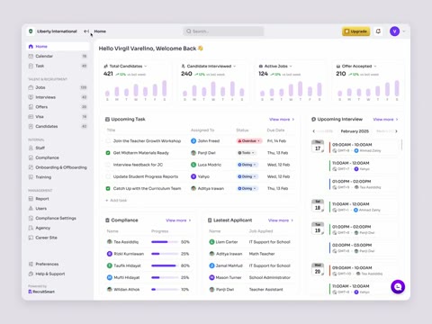Click the Calendar icon in sidebar
432x324 pixels.
click(x=31, y=56)
